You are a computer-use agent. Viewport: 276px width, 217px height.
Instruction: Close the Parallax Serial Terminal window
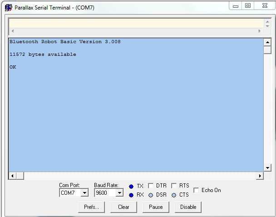click(265, 6)
